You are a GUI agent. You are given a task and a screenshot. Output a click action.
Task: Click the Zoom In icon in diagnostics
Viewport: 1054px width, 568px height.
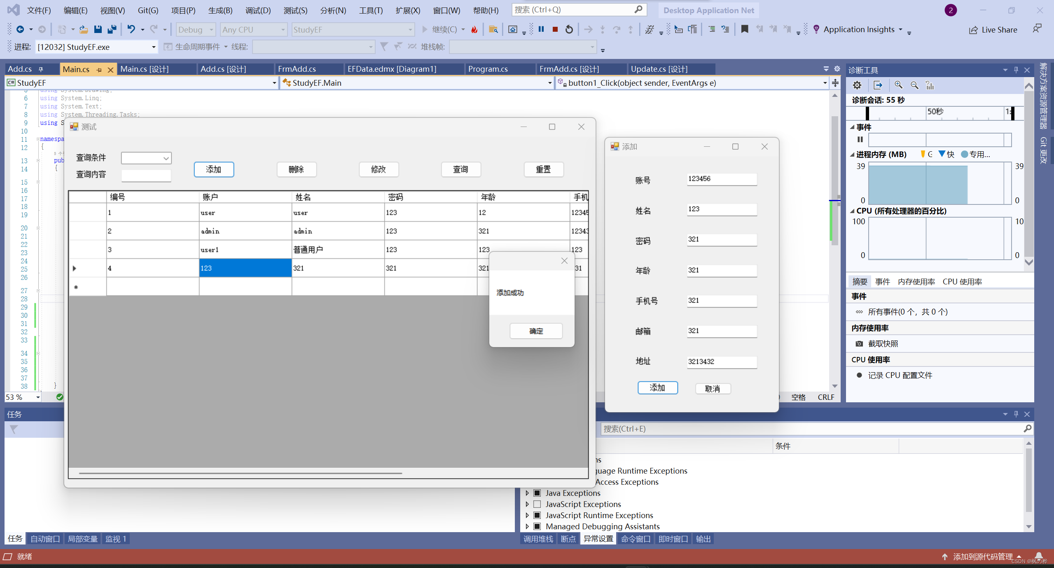tap(898, 85)
